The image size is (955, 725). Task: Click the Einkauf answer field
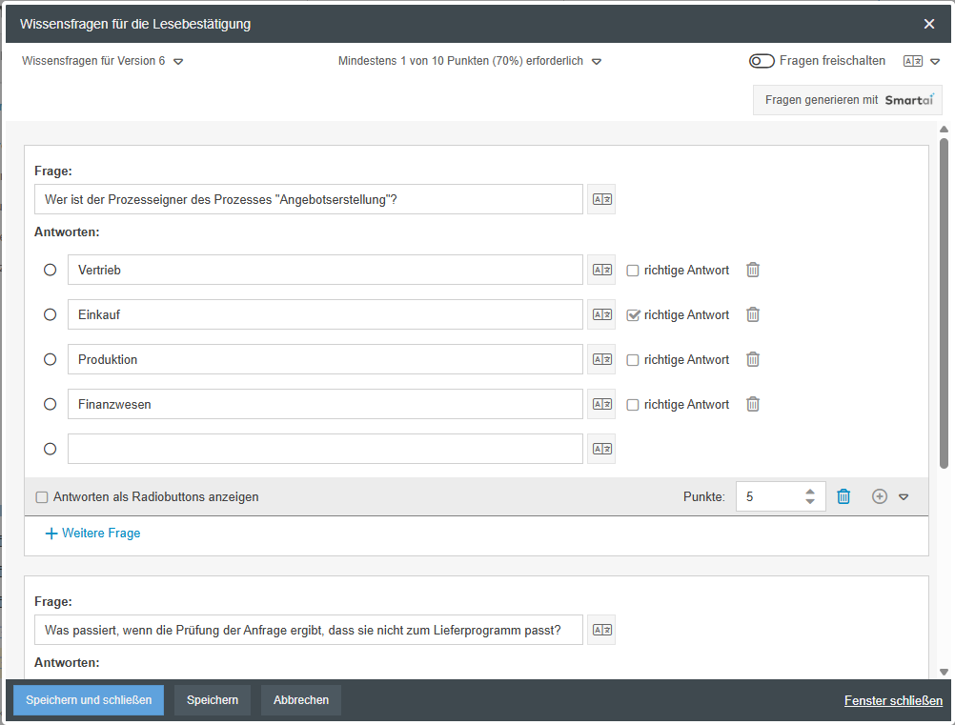325,314
